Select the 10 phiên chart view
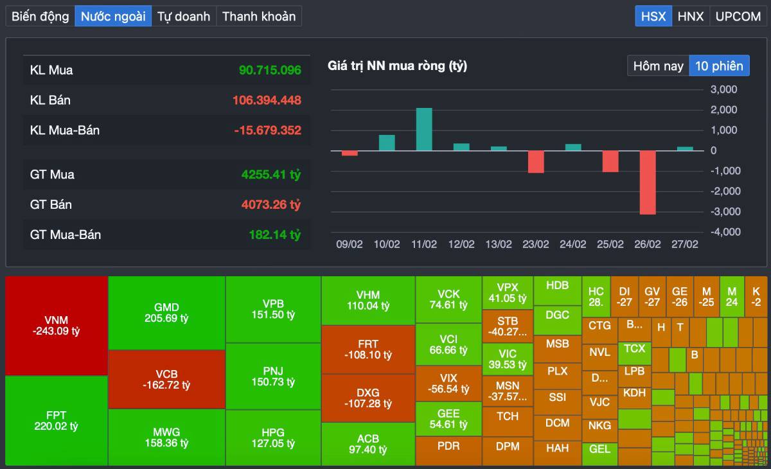This screenshot has width=771, height=469. point(719,66)
